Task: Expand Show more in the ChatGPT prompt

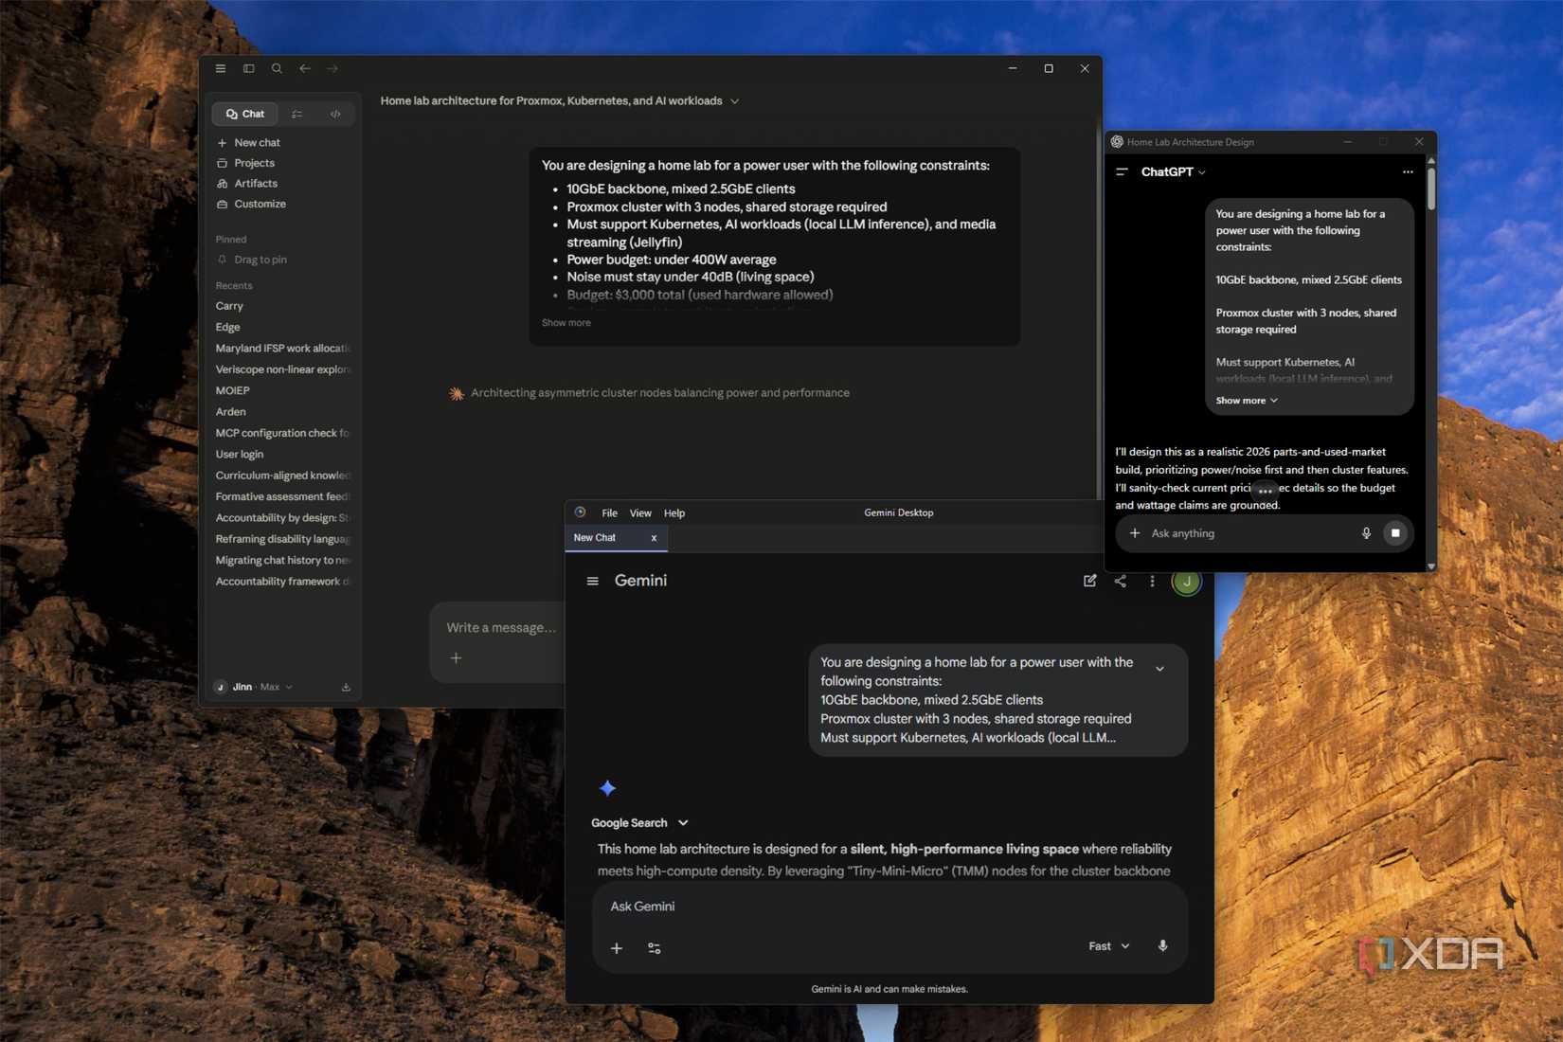Action: coord(1247,401)
